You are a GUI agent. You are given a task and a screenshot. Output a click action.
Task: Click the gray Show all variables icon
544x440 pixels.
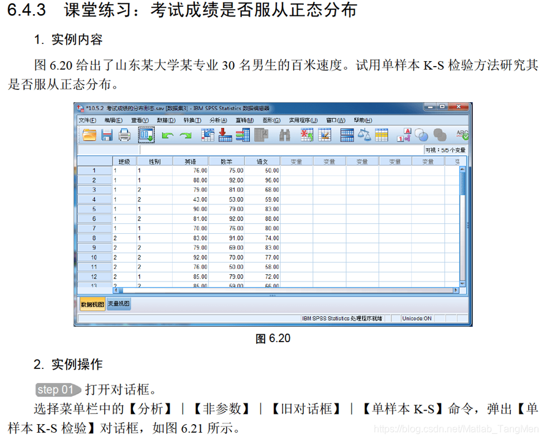[x=440, y=135]
